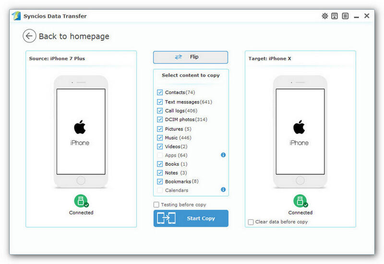Image resolution: width=384 pixels, height=264 pixels.
Task: Open settings via the gear icon
Action: pos(325,16)
